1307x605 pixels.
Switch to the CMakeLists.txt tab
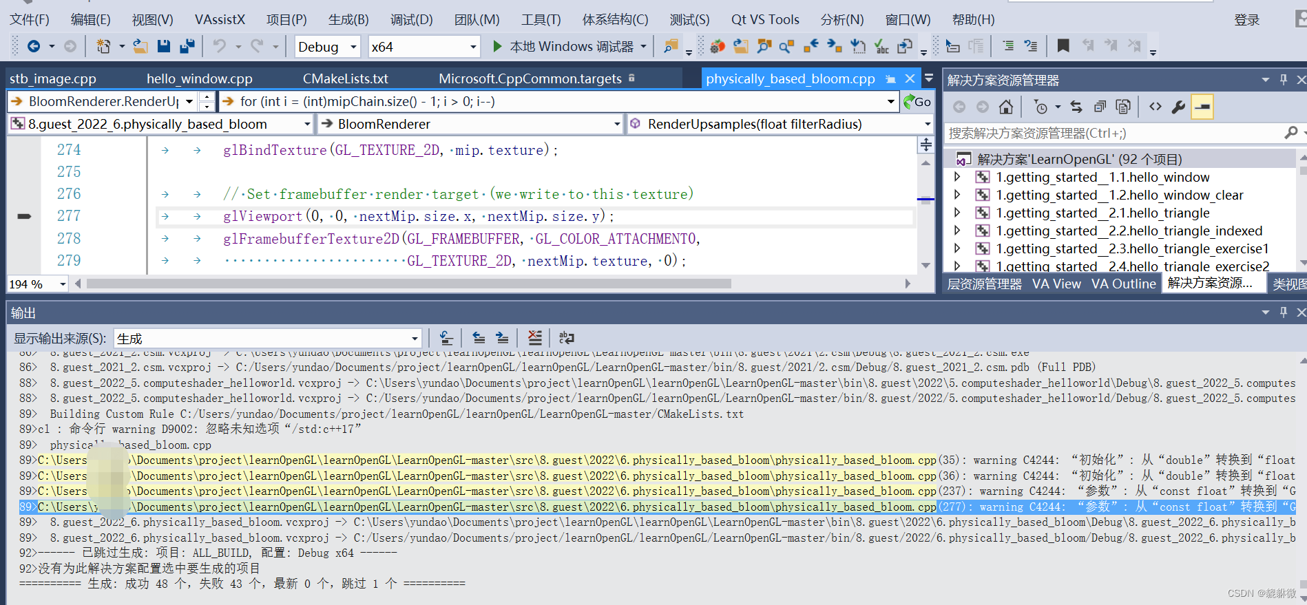(x=346, y=78)
